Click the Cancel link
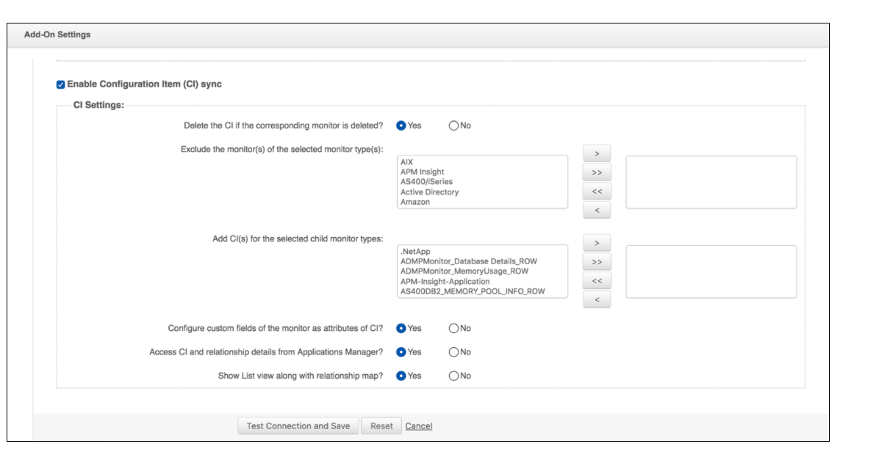Screen dimensions: 890x463 (418, 426)
